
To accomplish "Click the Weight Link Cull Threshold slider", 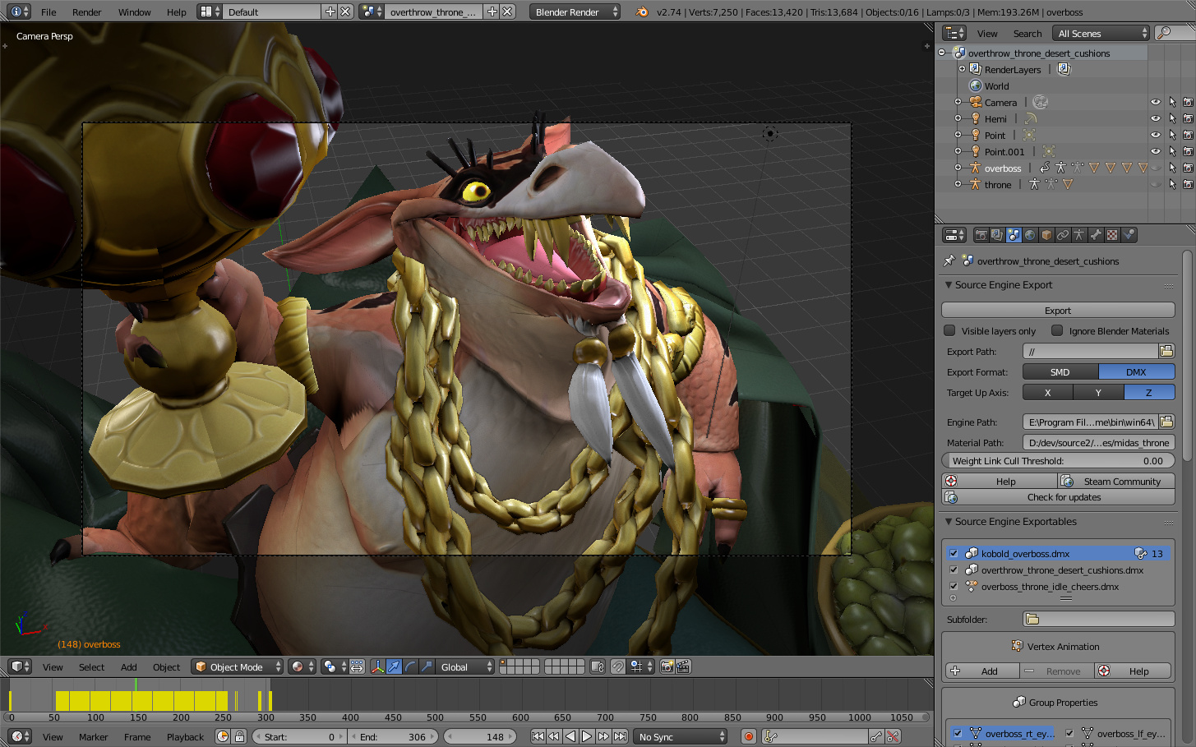I will click(1058, 460).
